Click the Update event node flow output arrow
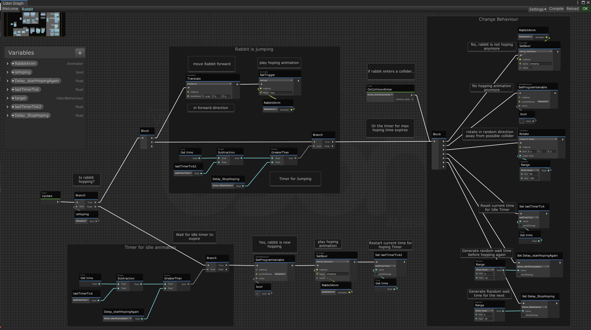 58,202
